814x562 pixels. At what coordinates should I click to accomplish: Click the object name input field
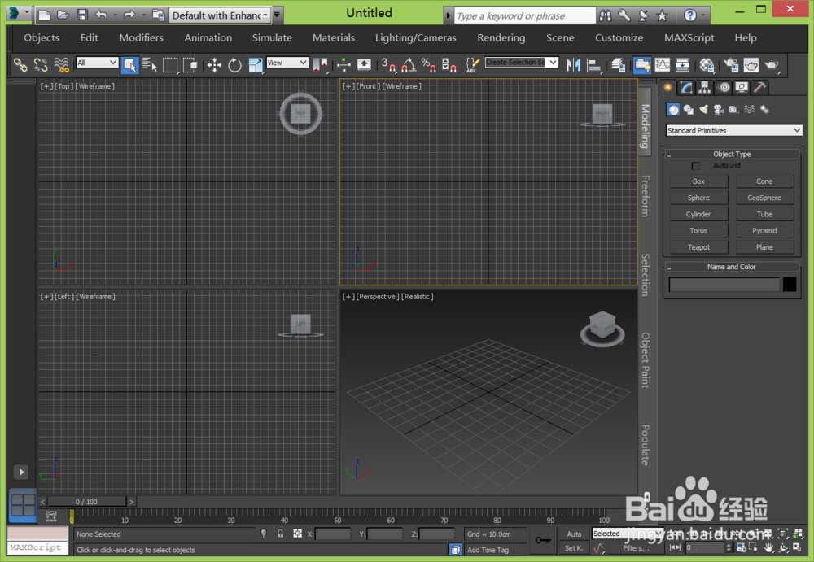point(724,285)
